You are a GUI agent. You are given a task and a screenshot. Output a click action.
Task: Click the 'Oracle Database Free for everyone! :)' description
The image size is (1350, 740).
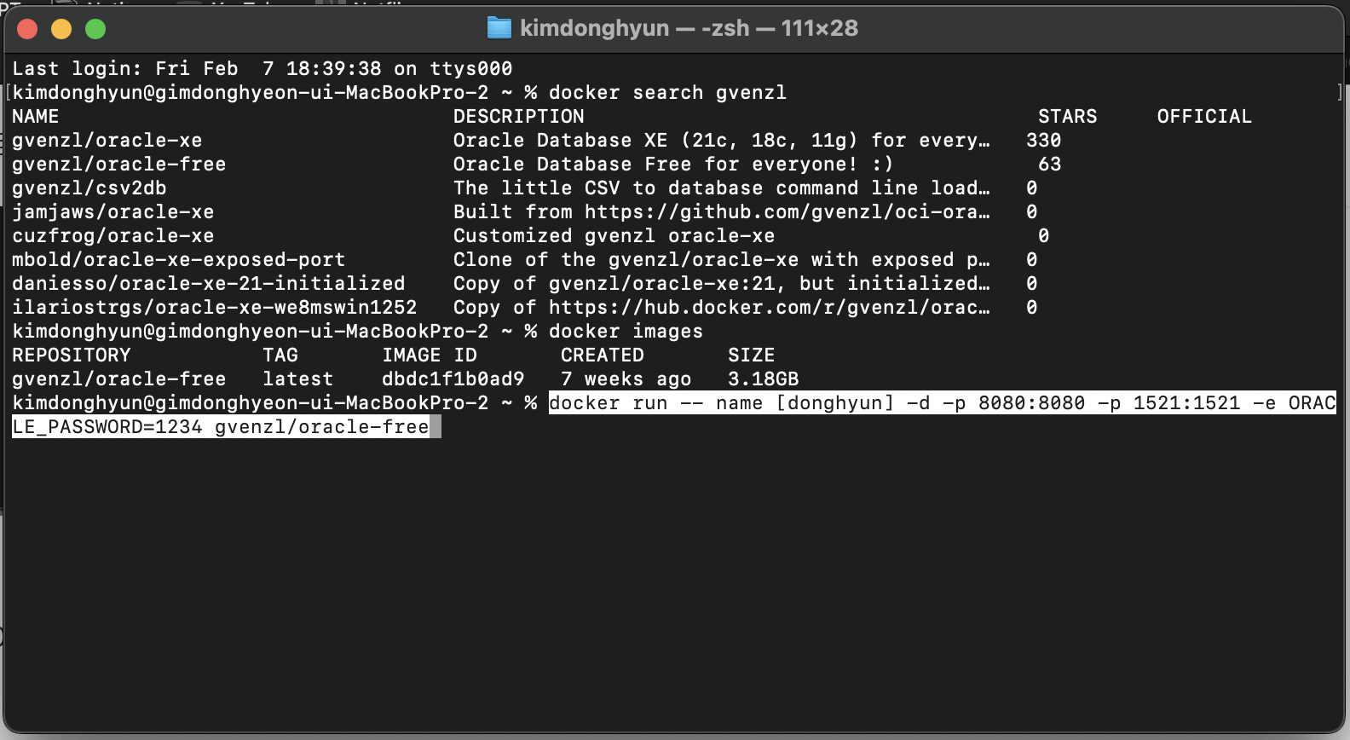[673, 164]
